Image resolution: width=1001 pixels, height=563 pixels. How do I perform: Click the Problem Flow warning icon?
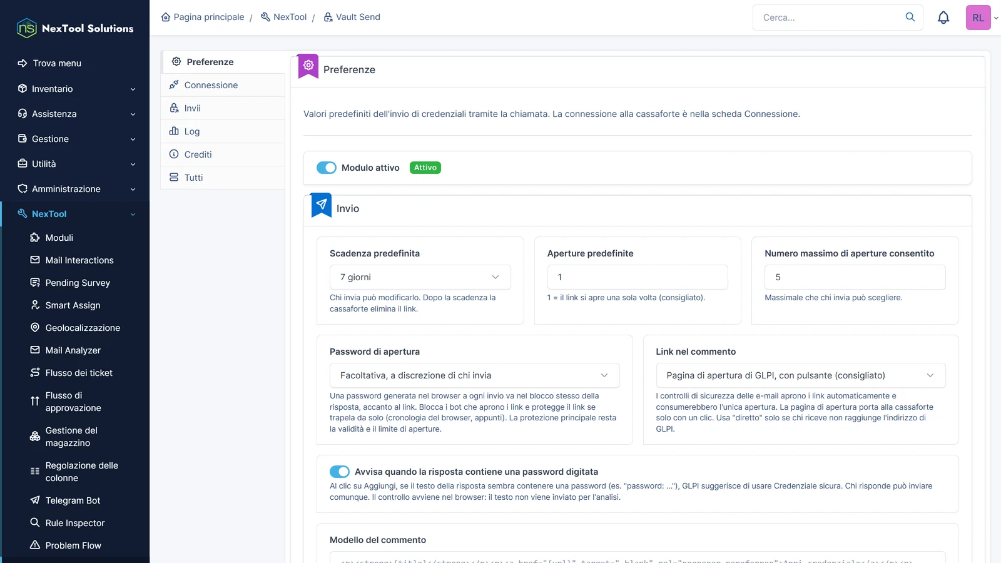35,545
